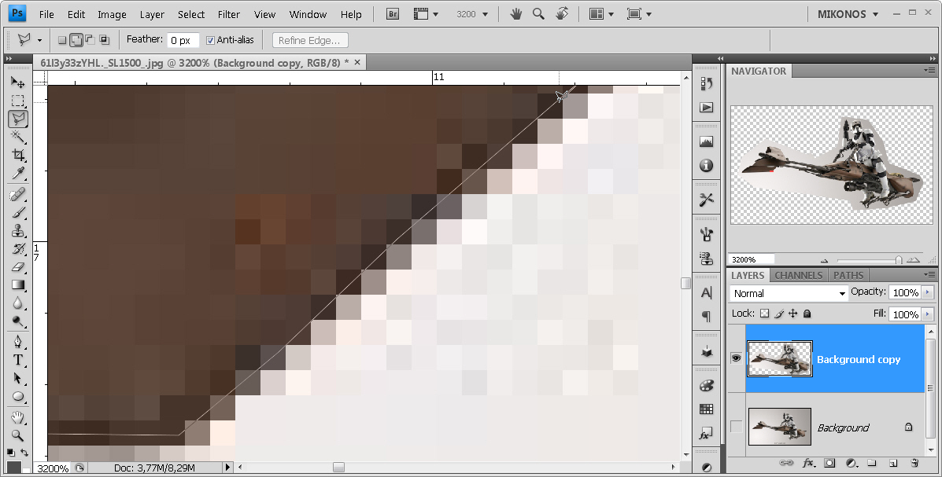
Task: Create a new layer
Action: point(893,463)
